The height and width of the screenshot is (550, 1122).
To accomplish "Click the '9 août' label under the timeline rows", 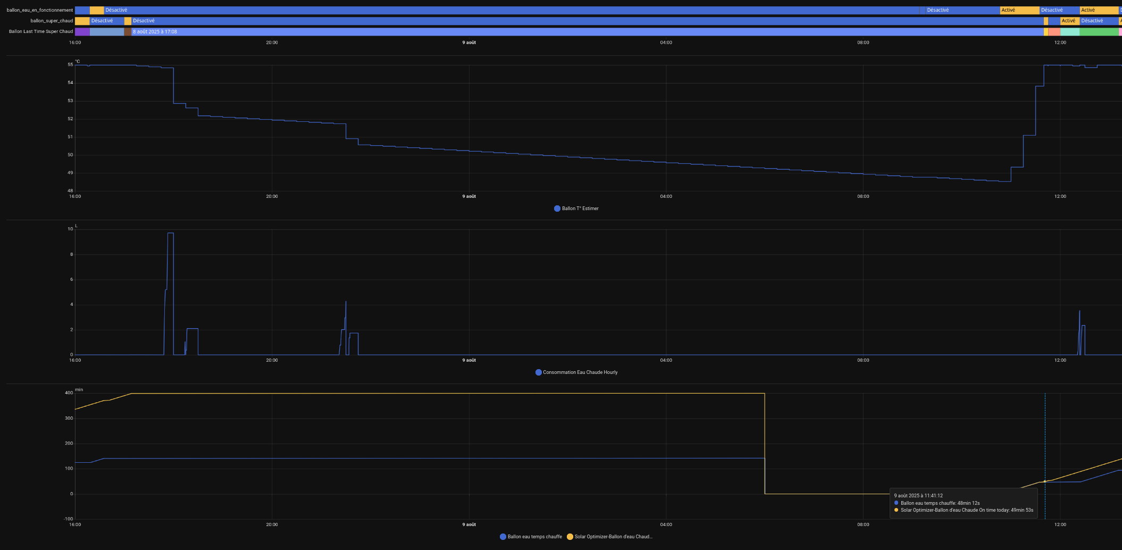I will [469, 43].
